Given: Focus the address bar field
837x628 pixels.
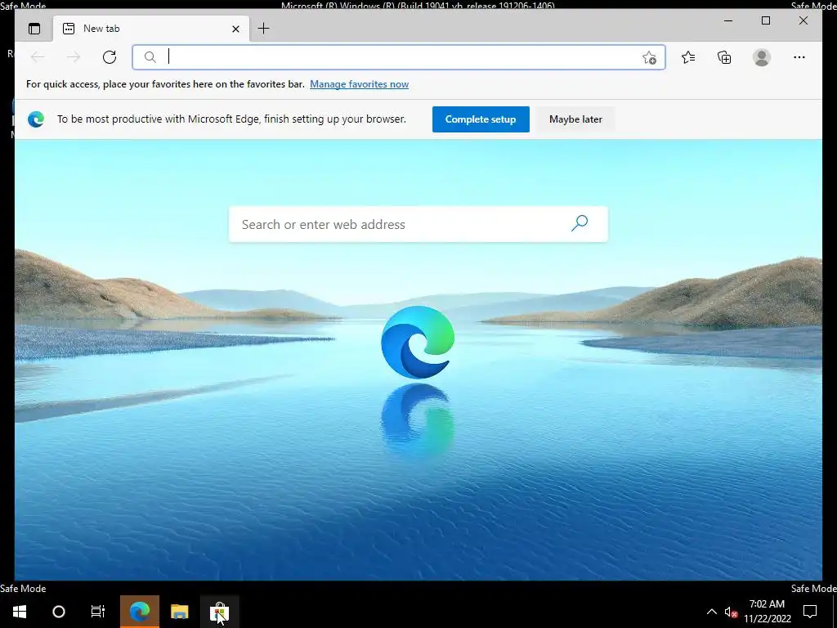Looking at the screenshot, I should click(x=398, y=57).
